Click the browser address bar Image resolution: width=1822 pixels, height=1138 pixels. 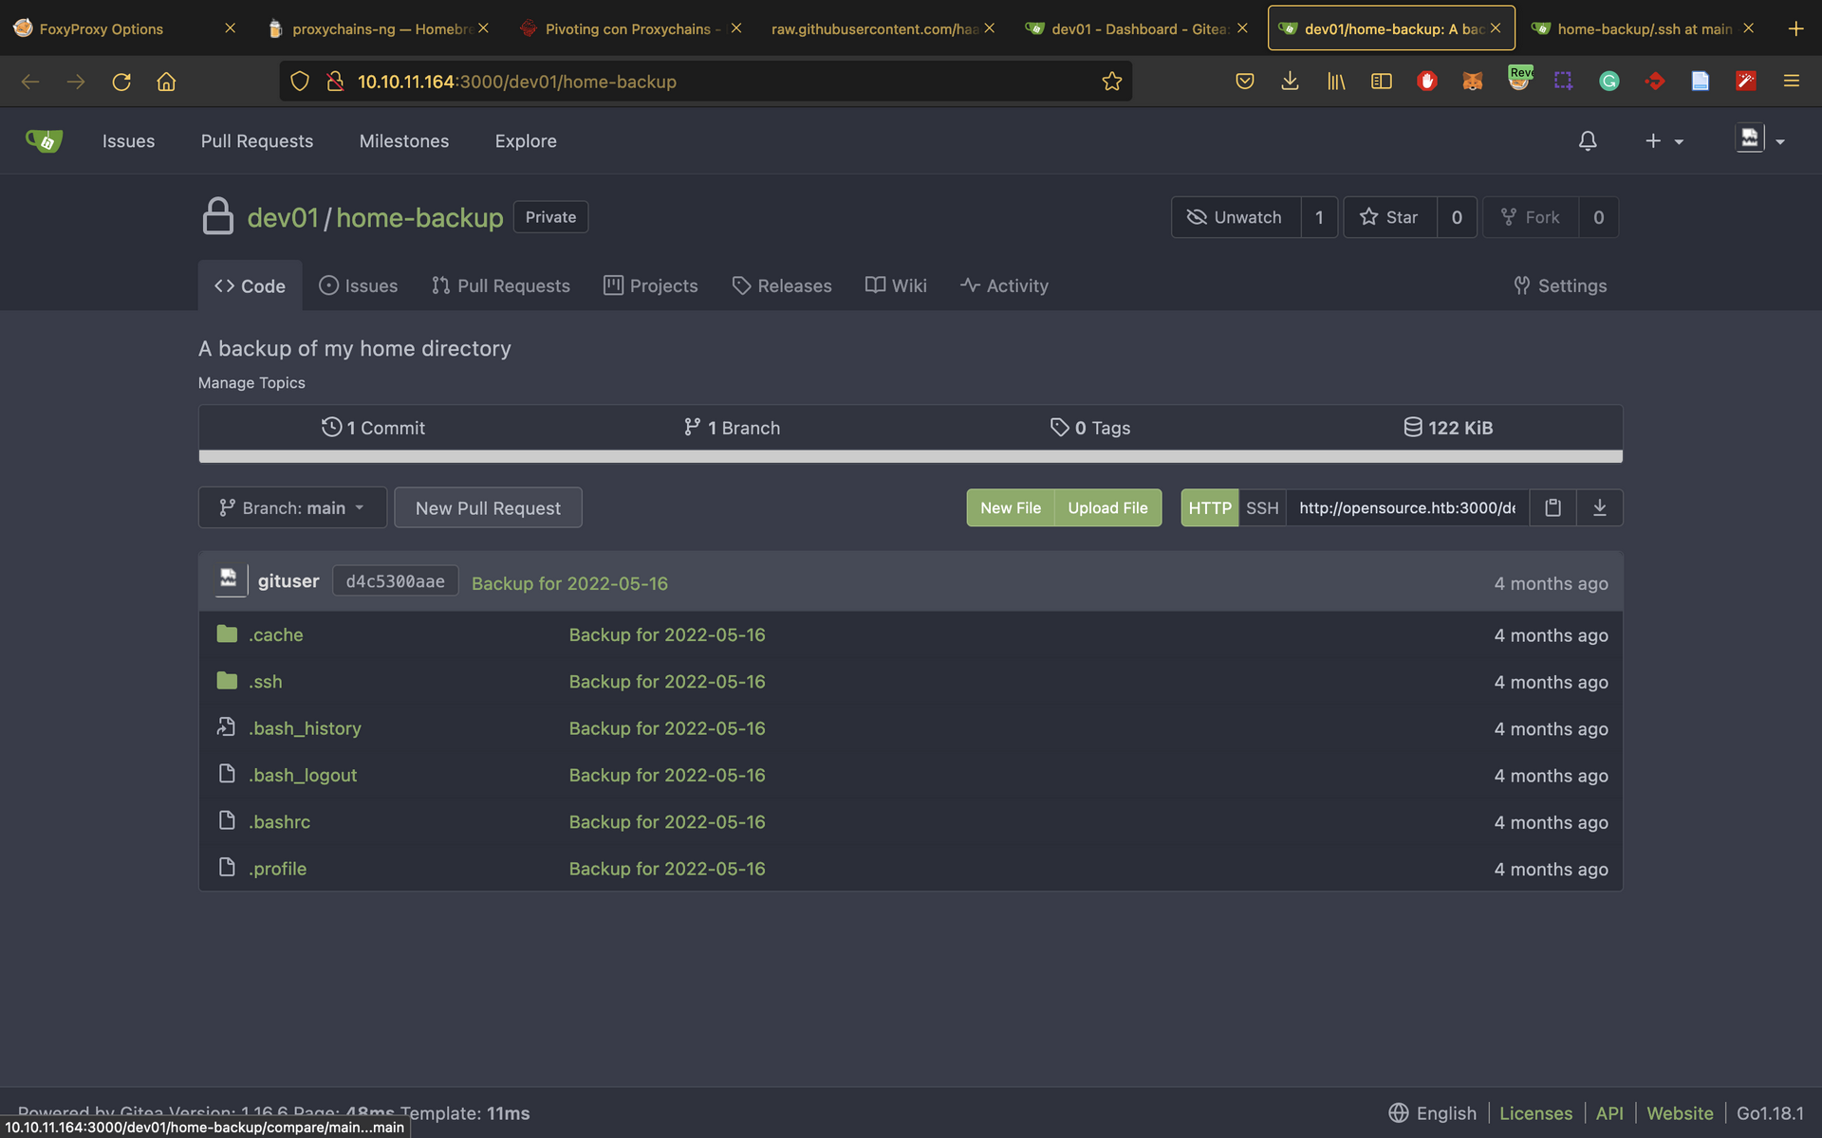point(706,82)
